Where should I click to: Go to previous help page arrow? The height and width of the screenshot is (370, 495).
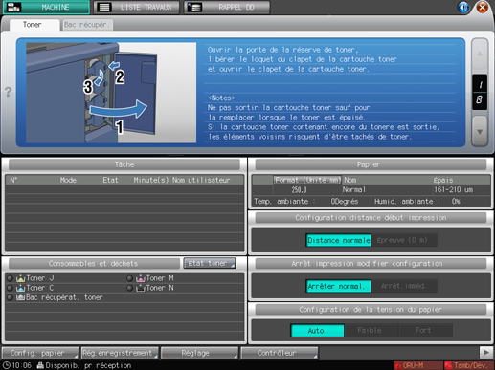[x=480, y=54]
